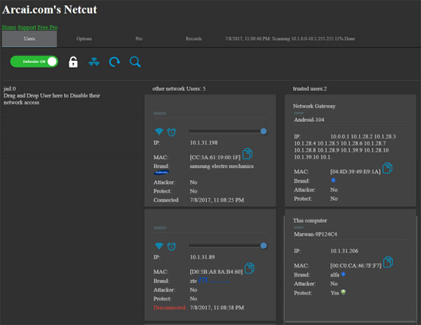This screenshot has width=421, height=325.
Task: Click IP address 10.1.31.206
Action: tap(345, 251)
